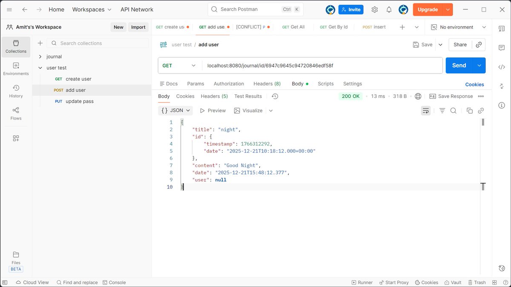Start Proxy from the status bar

pyautogui.click(x=394, y=282)
